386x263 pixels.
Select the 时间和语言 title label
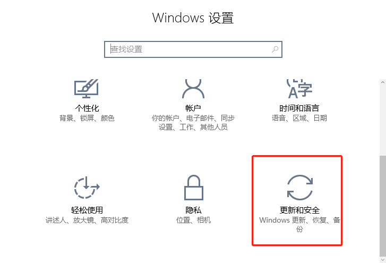coord(299,108)
